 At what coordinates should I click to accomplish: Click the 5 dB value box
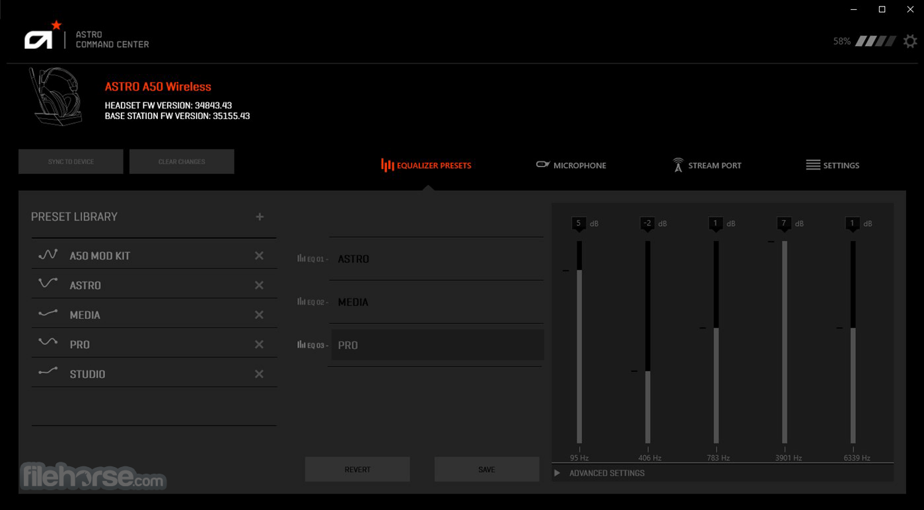(579, 223)
